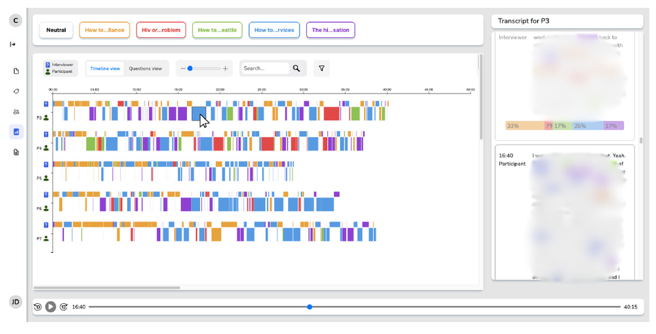The image size is (656, 334).
Task: Click the P7 participant person icon
Action: point(46,238)
